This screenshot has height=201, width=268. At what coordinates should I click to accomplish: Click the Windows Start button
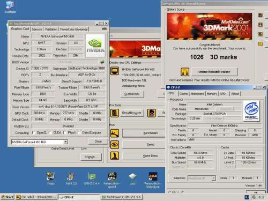tap(8, 197)
